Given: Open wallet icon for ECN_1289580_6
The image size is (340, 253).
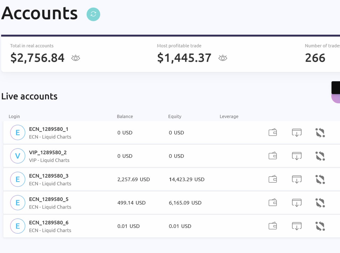Looking at the screenshot, I should (x=273, y=226).
